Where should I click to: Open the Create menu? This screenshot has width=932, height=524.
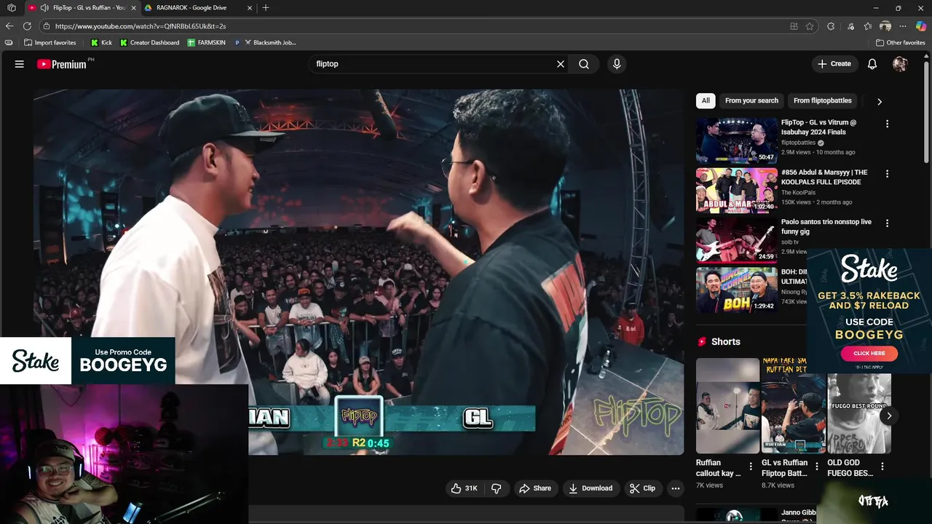point(834,64)
